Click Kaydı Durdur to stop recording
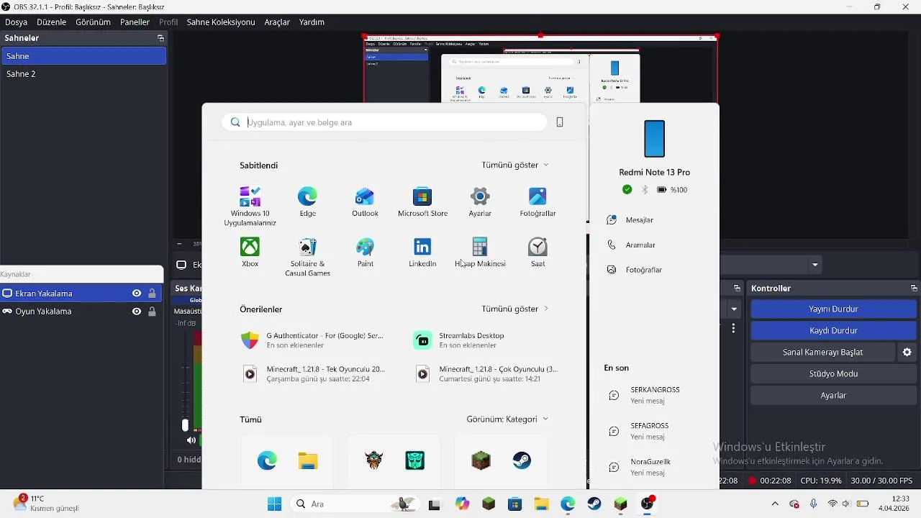921x518 pixels. click(x=833, y=331)
